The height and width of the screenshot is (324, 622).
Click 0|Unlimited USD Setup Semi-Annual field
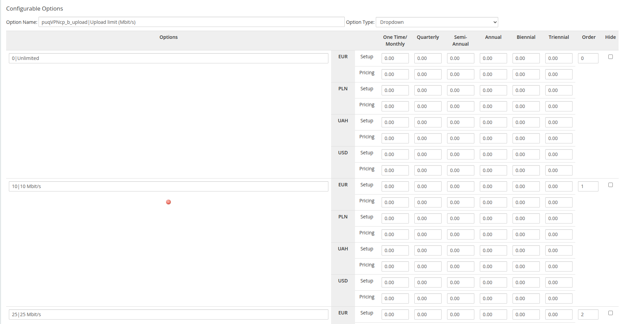click(461, 154)
